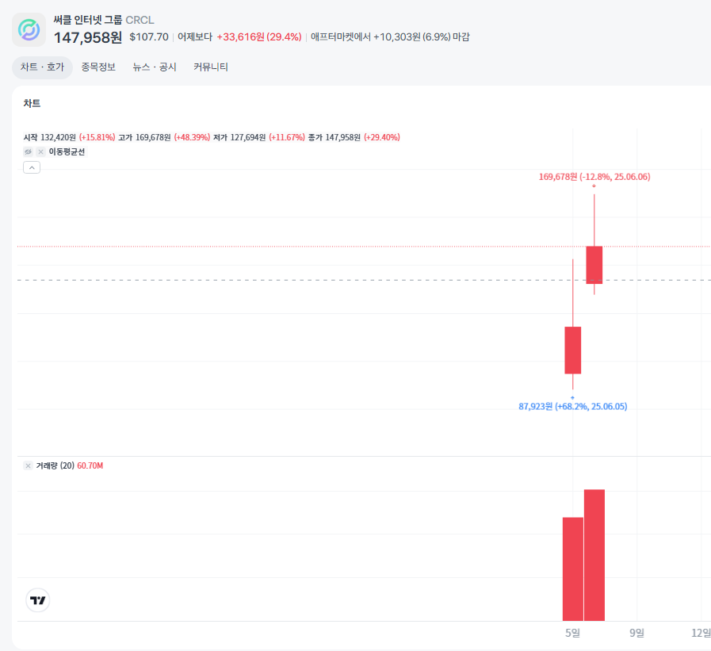Click the Circle Internet Group logo icon

pyautogui.click(x=29, y=29)
